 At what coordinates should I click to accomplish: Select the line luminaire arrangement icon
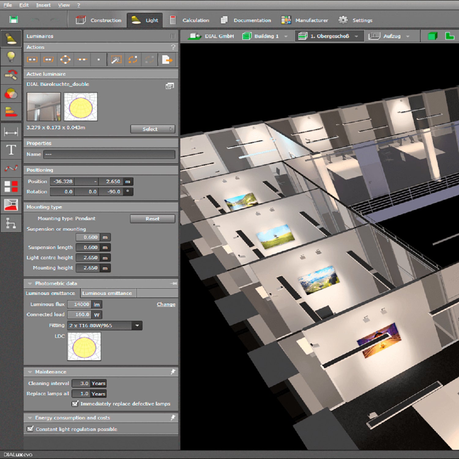(x=82, y=60)
